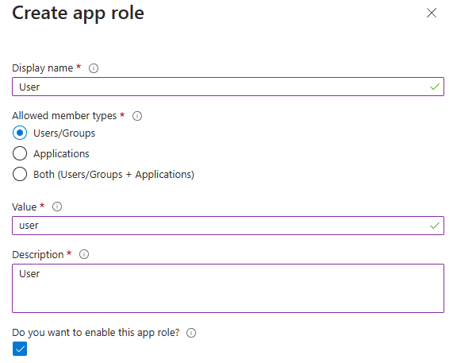Click info icon beside Allowed member types

pos(137,116)
